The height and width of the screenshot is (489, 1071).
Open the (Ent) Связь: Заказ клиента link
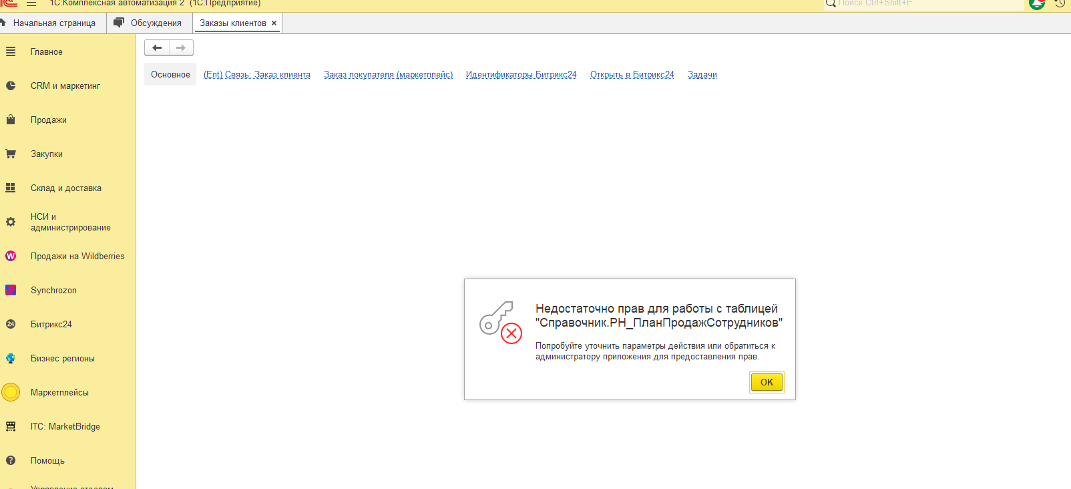pos(257,75)
